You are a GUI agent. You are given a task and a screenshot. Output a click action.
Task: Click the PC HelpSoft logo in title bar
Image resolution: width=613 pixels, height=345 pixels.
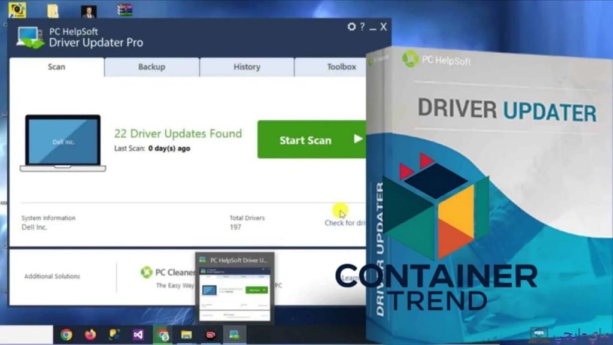[x=31, y=38]
